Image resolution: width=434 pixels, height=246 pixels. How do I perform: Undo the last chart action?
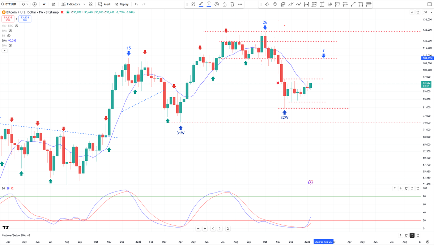(x=136, y=4)
